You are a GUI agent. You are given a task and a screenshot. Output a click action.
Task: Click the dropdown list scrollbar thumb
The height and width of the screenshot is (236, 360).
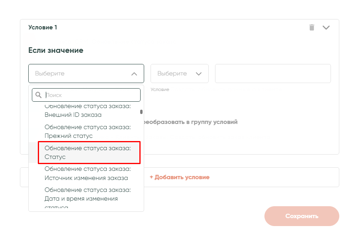141,112
